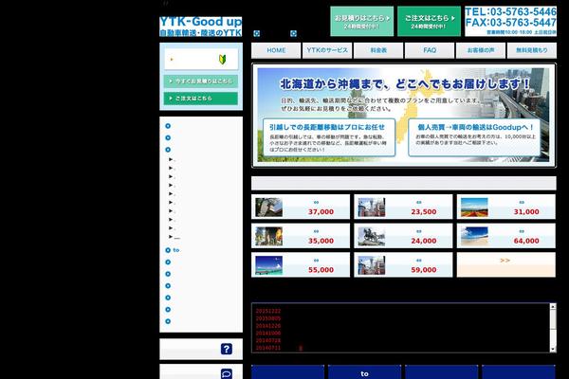Click the YTK-Good up logo
This screenshot has width=569, height=379.
[201, 27]
